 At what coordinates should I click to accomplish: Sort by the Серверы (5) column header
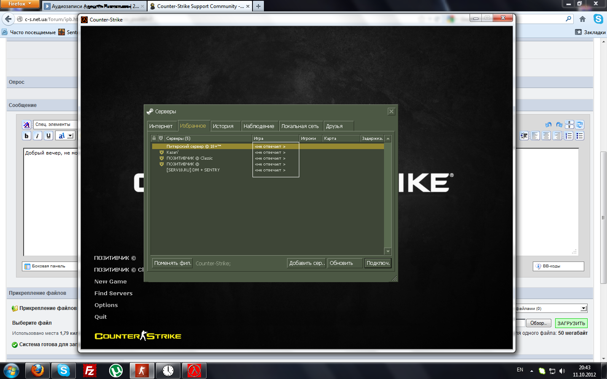tap(208, 138)
